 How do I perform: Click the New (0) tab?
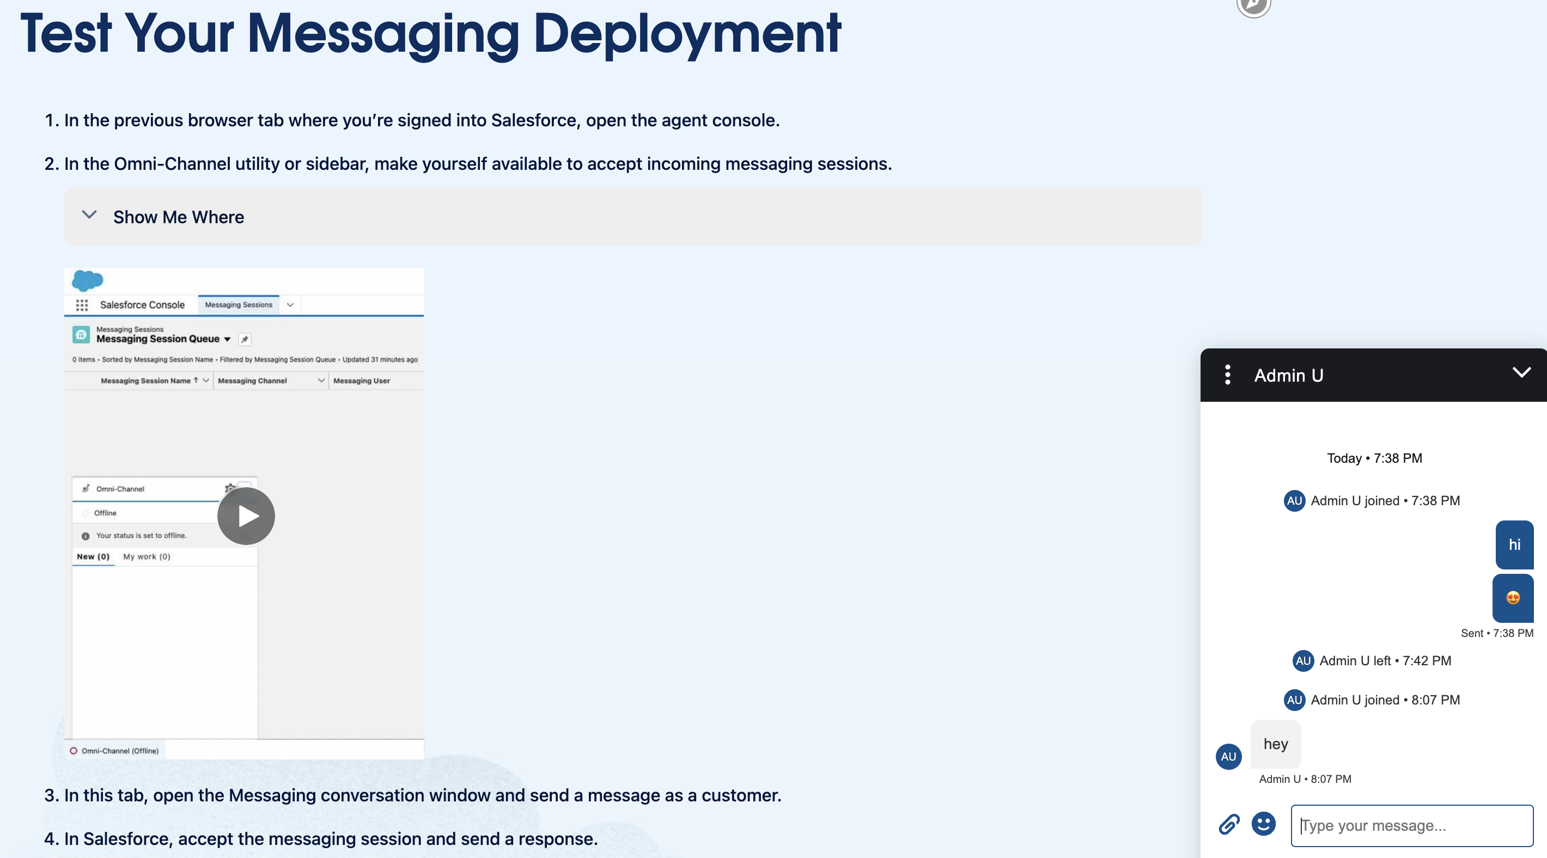[x=93, y=556]
